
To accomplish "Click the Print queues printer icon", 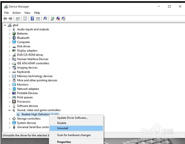I will 14,97.
